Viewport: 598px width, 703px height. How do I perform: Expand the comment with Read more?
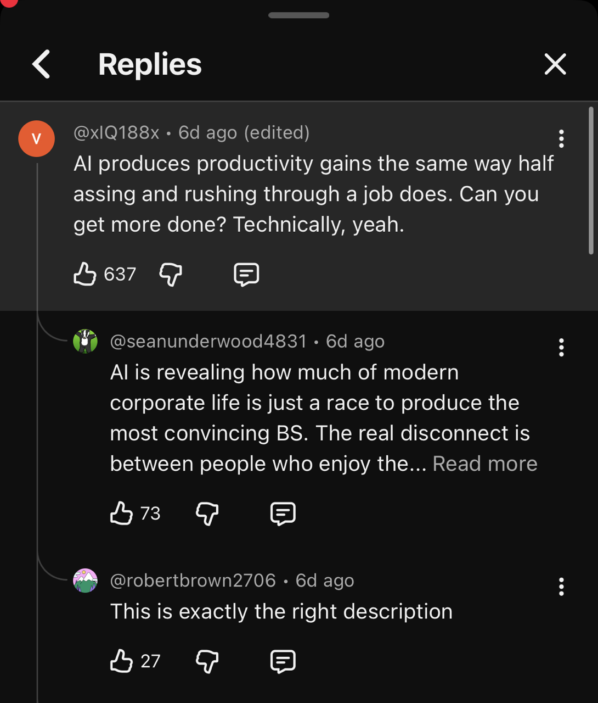(x=484, y=464)
